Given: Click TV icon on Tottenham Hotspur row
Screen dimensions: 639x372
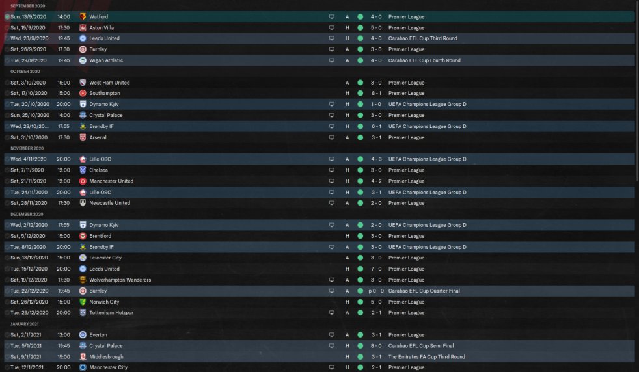Looking at the screenshot, I should [x=331, y=313].
